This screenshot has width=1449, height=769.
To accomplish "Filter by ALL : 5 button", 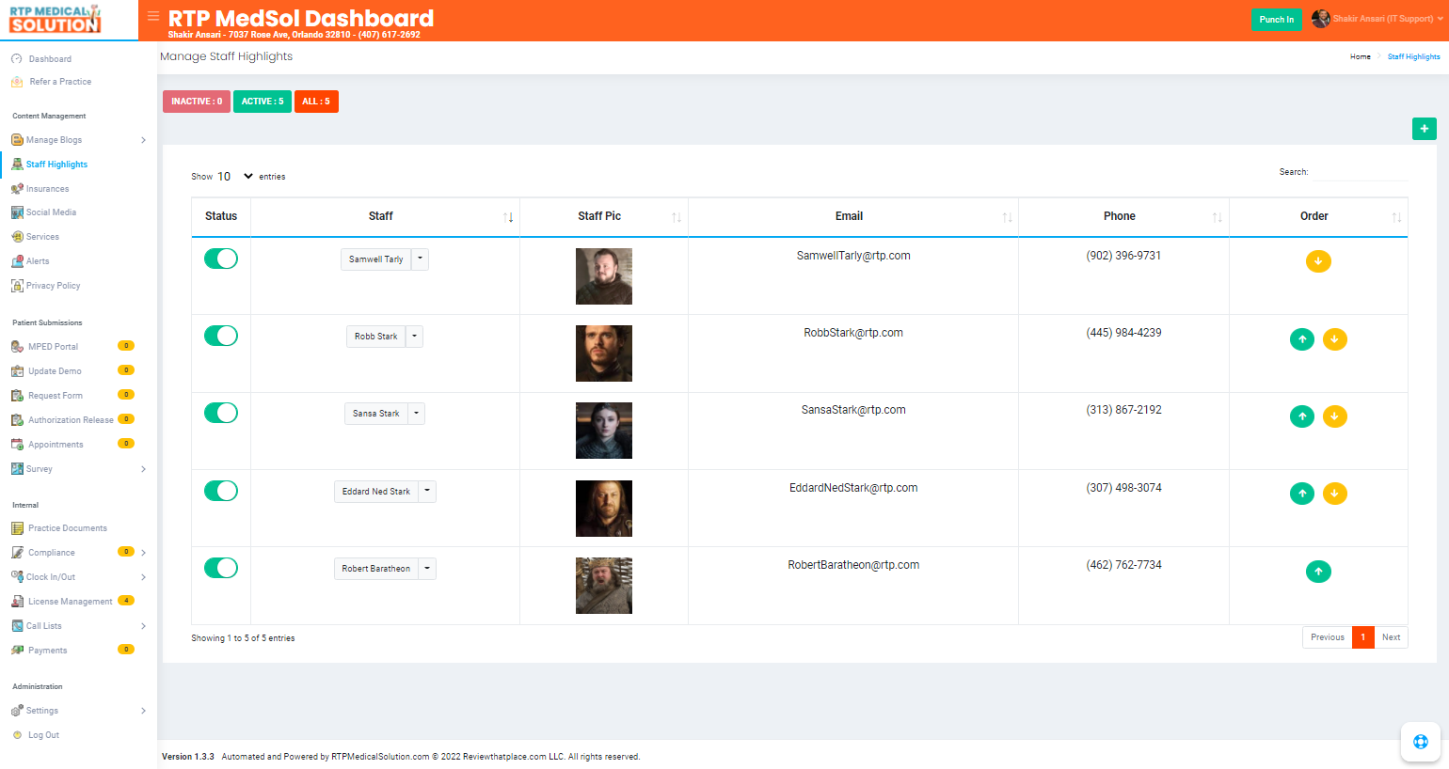I will [x=316, y=102].
